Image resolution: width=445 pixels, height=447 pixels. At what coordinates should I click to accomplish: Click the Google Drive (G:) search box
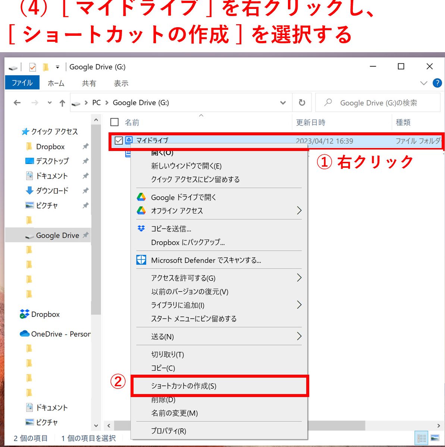[379, 103]
